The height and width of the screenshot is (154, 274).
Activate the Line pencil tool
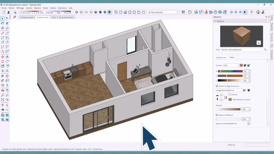pyautogui.click(x=3, y=33)
